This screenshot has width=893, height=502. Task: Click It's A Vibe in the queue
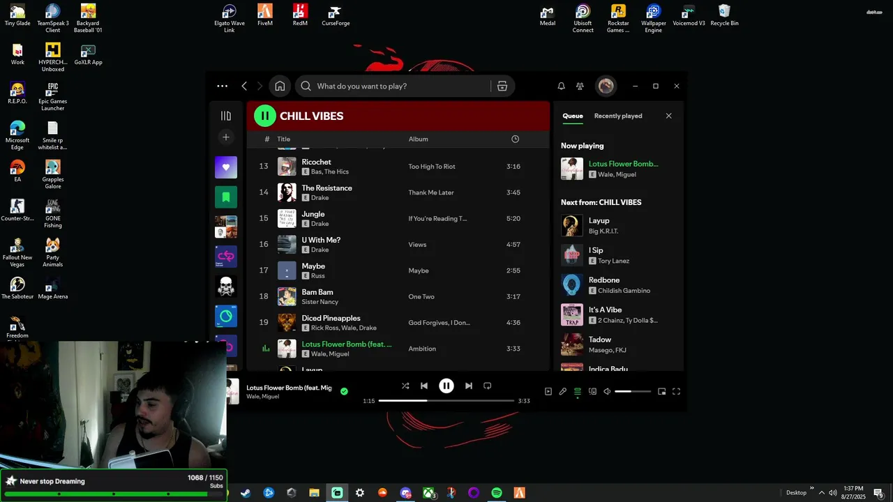click(618, 314)
